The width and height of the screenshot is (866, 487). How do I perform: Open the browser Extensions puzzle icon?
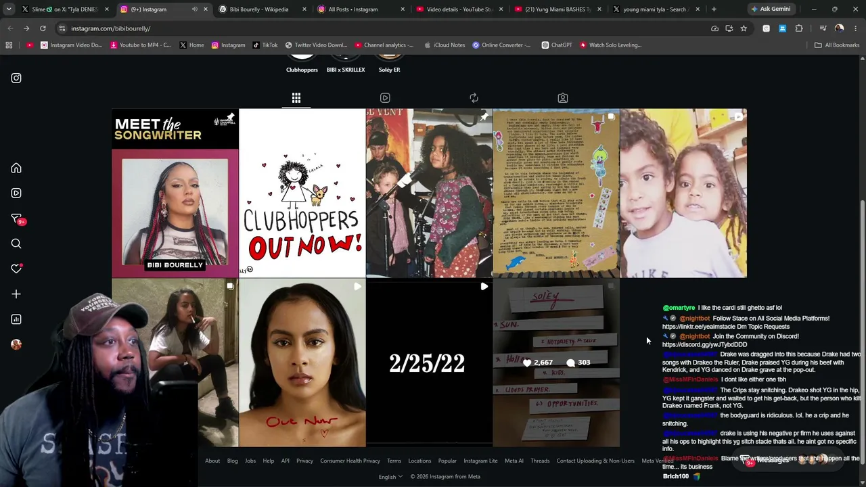[799, 28]
